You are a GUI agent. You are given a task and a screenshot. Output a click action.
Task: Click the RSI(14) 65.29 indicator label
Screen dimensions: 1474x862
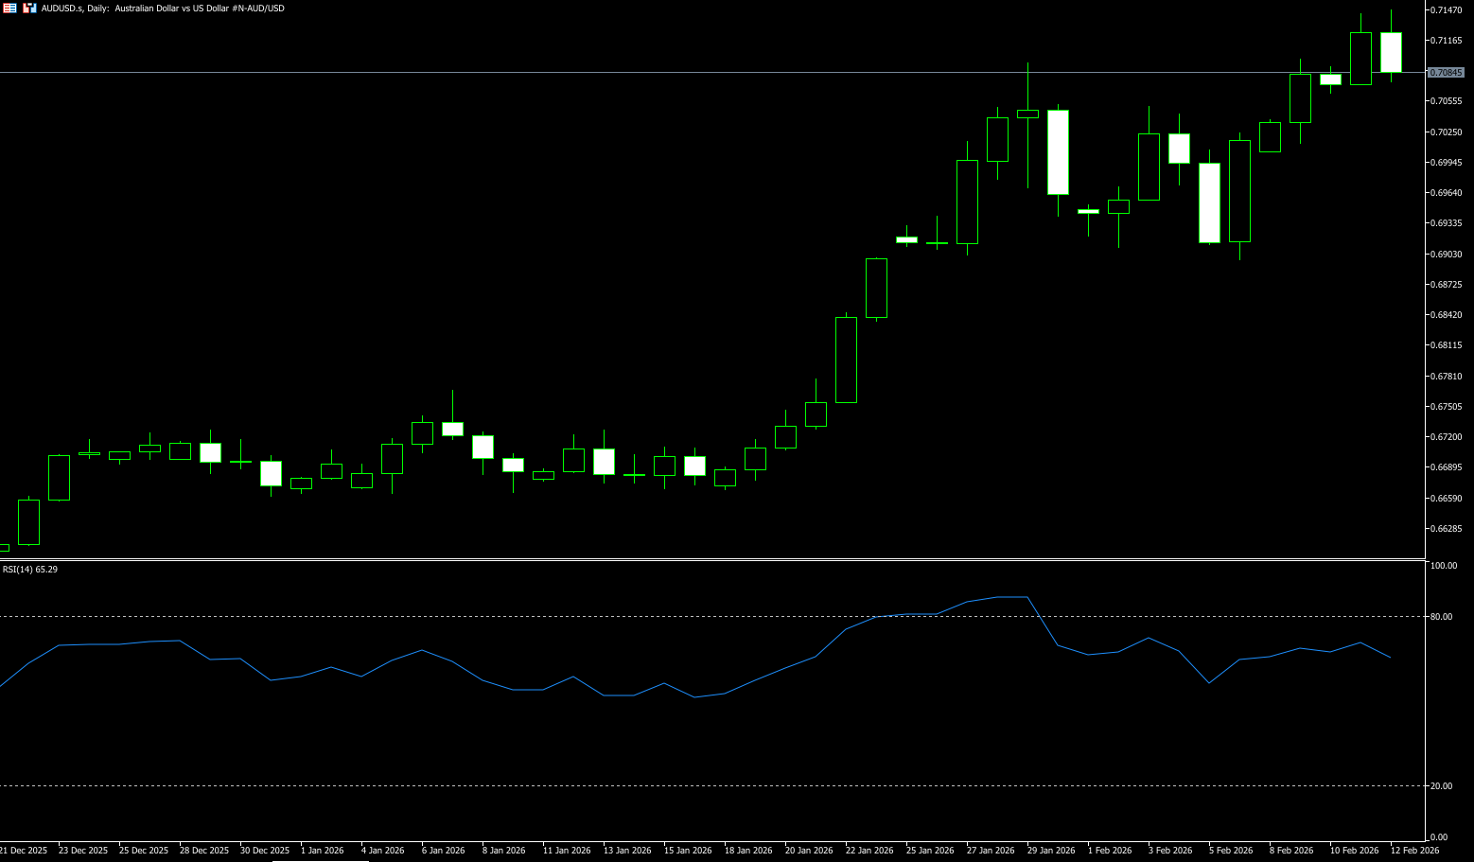click(x=30, y=570)
